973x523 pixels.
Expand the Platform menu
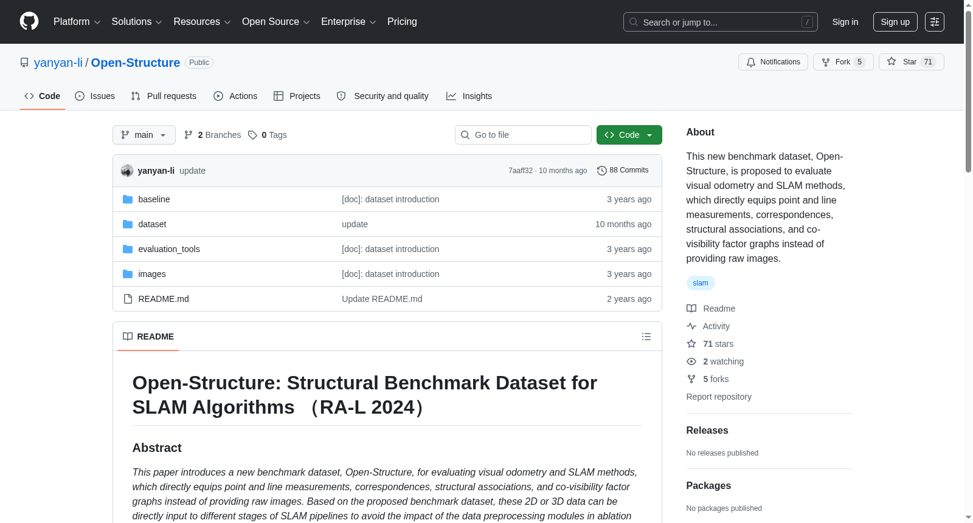pyautogui.click(x=77, y=22)
